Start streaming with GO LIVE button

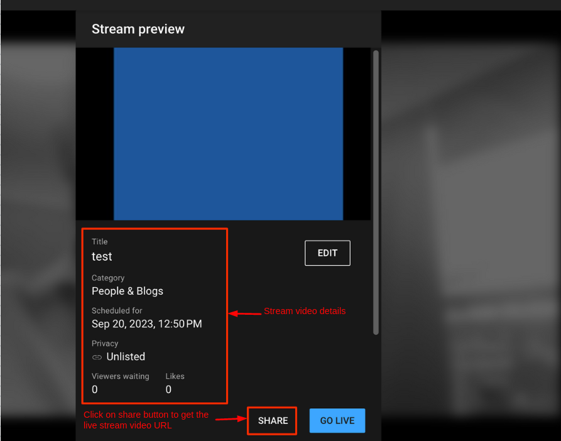click(x=337, y=421)
